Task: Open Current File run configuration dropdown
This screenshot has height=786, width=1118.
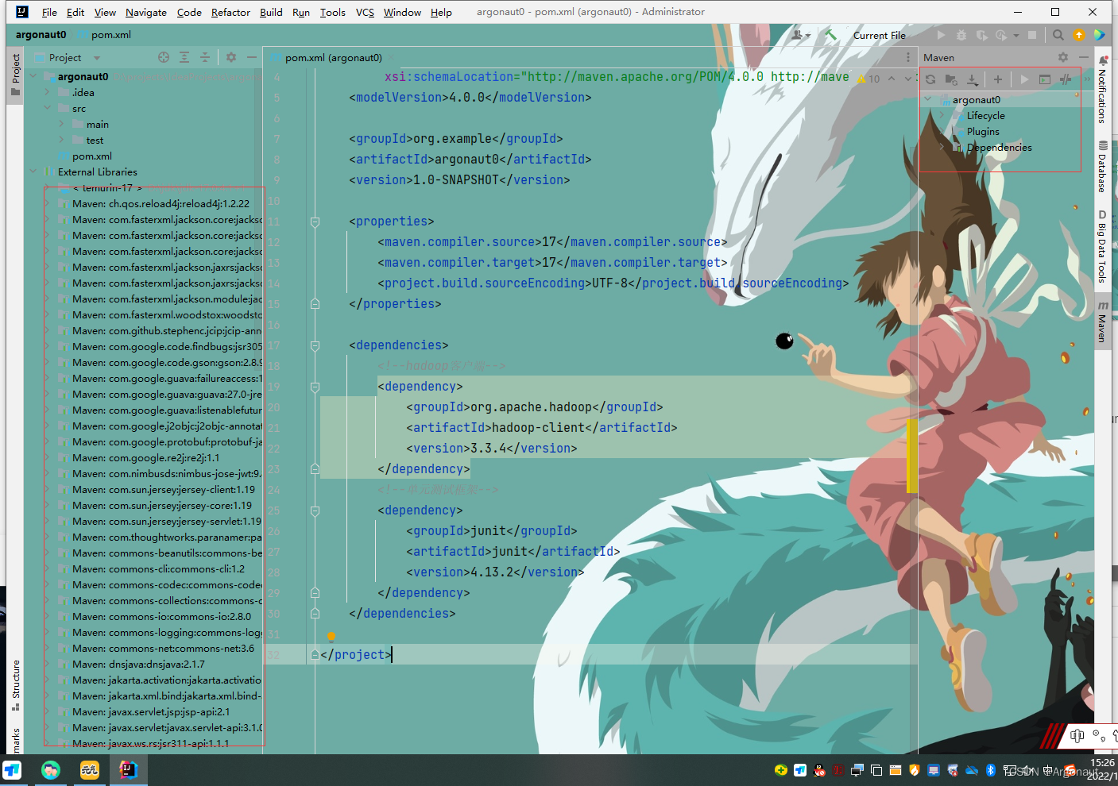Action: pyautogui.click(x=880, y=35)
